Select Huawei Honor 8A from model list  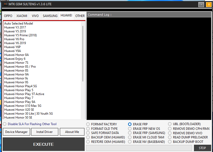click(16, 55)
